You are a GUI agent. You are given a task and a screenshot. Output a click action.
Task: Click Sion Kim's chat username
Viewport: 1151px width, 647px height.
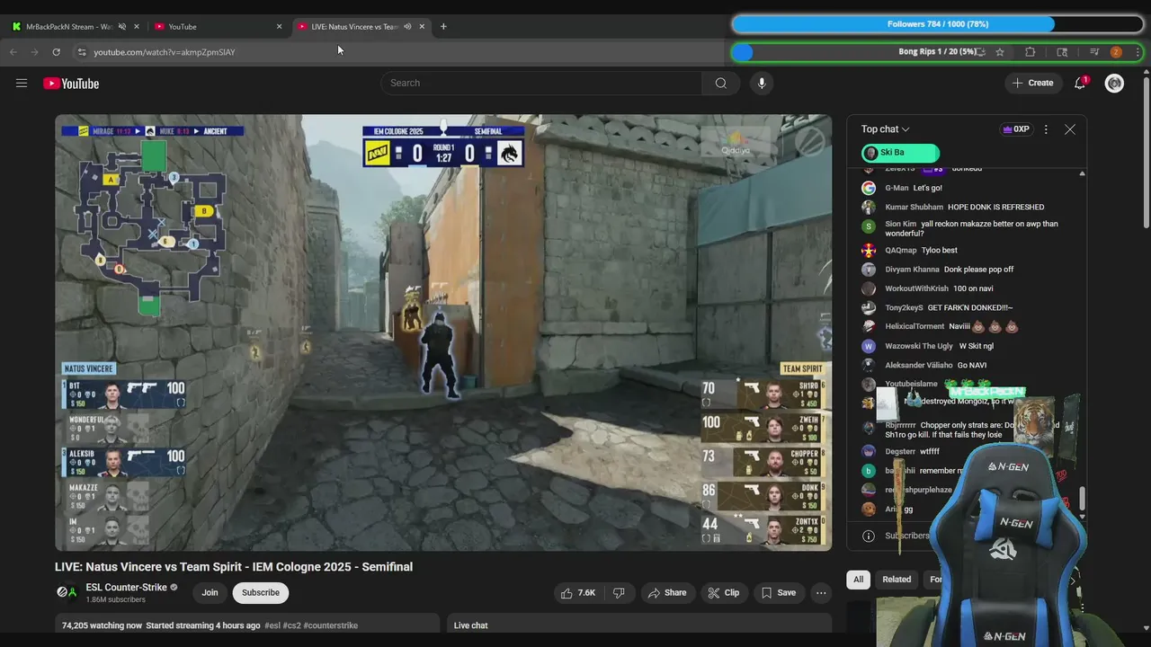(901, 224)
